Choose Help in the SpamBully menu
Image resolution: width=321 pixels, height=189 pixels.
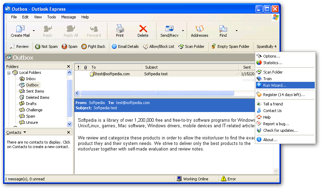pyautogui.click(x=285, y=117)
